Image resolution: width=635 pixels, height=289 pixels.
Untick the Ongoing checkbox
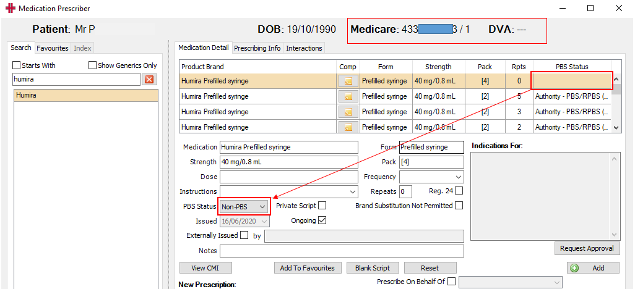tap(322, 220)
